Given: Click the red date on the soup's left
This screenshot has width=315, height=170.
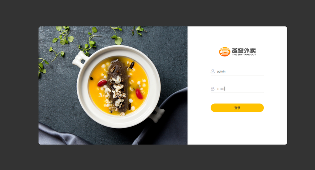Looking at the screenshot, I should [x=102, y=83].
